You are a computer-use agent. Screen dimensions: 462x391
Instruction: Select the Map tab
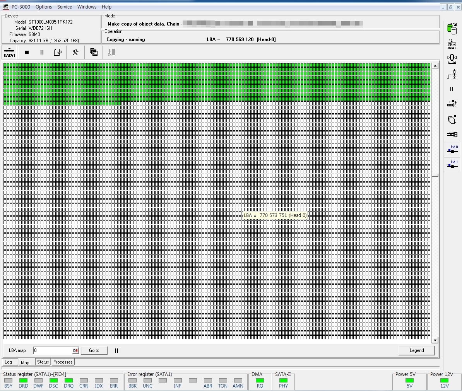[x=25, y=362]
